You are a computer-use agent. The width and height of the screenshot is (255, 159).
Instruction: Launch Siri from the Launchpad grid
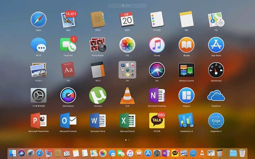click(157, 70)
